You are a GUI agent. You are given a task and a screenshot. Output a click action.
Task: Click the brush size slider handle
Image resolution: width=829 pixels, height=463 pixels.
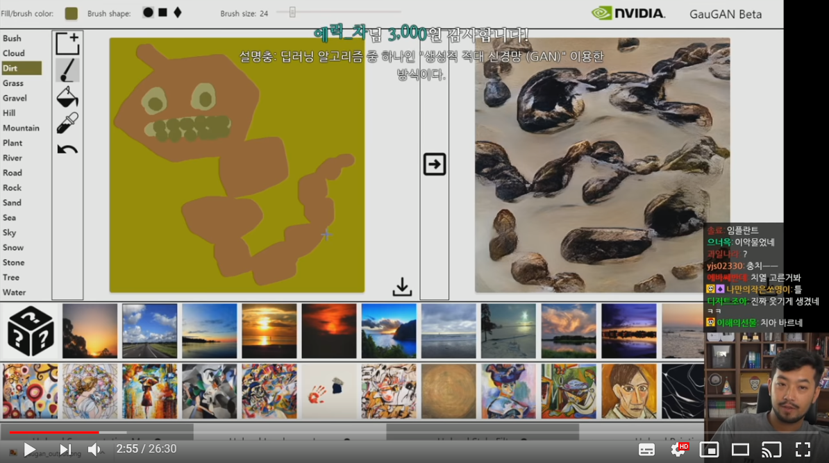[292, 12]
